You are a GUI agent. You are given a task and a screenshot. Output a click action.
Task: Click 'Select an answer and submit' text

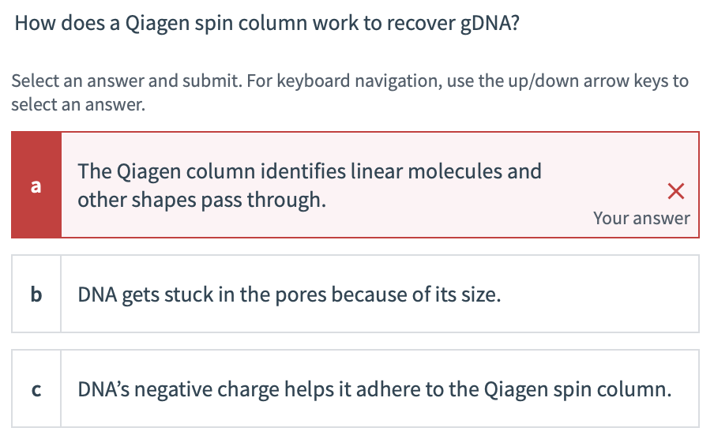click(x=126, y=81)
